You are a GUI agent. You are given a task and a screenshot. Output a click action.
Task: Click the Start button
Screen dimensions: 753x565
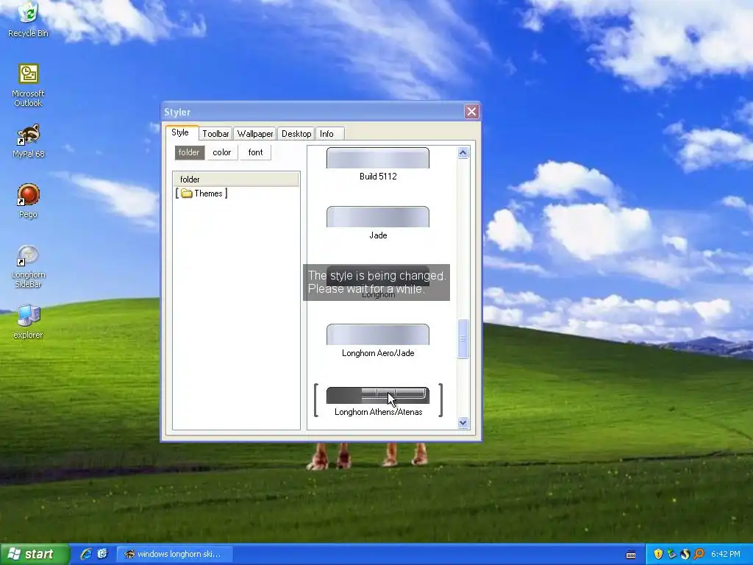pos(35,554)
